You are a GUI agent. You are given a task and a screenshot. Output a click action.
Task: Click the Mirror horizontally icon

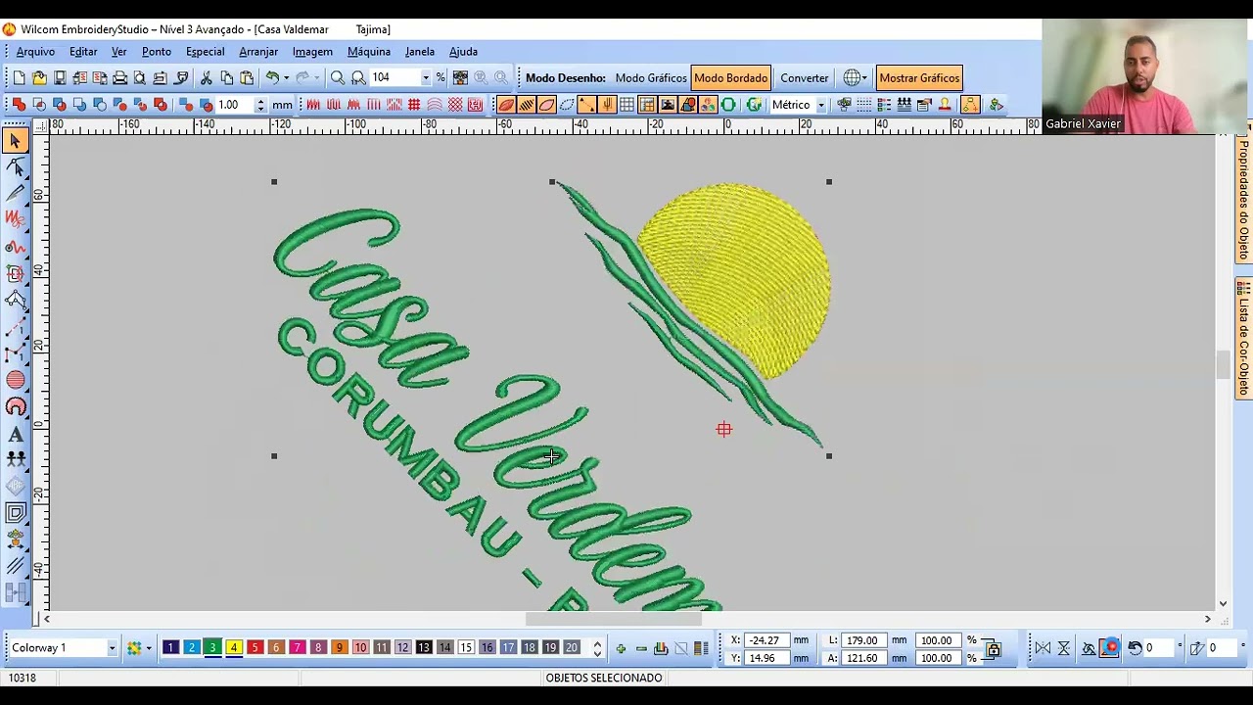[x=1043, y=648]
